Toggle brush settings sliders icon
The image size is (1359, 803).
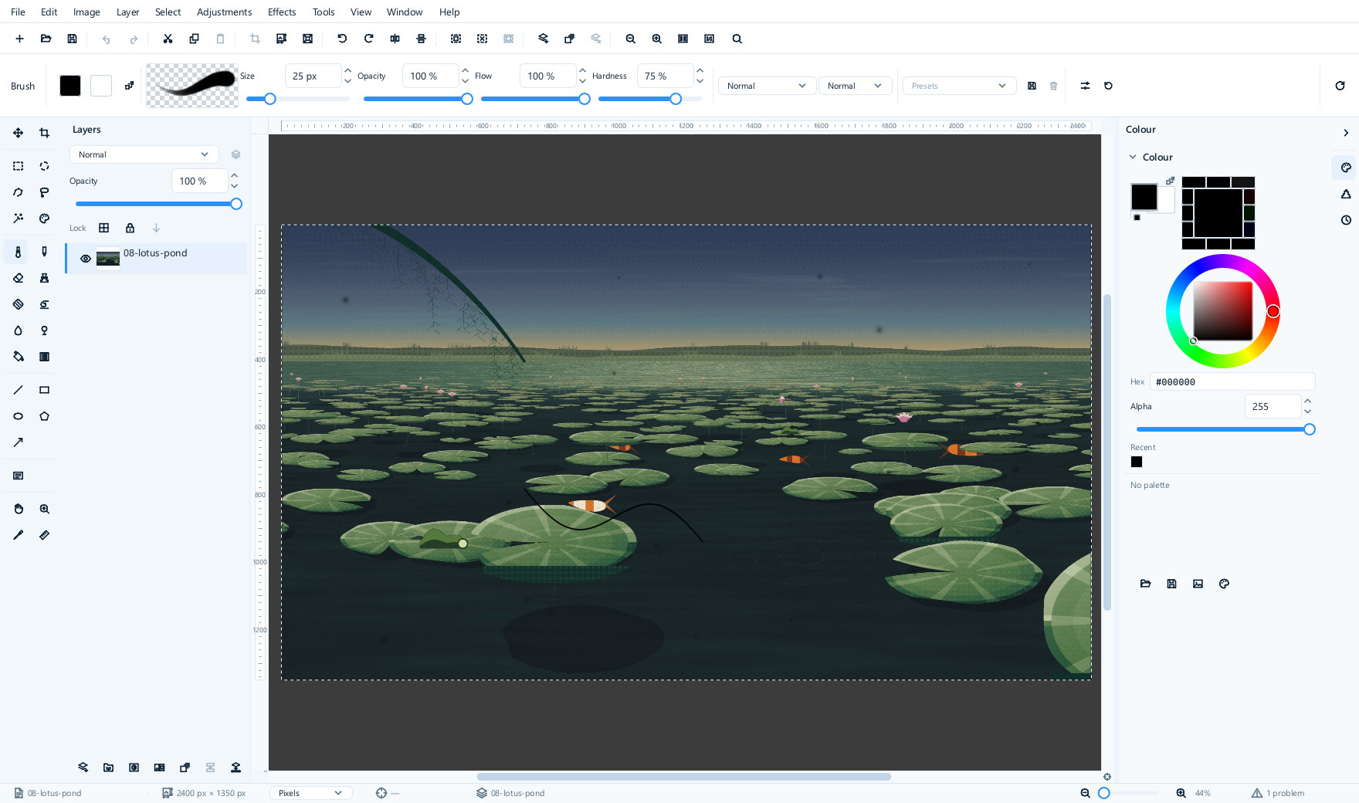1085,86
